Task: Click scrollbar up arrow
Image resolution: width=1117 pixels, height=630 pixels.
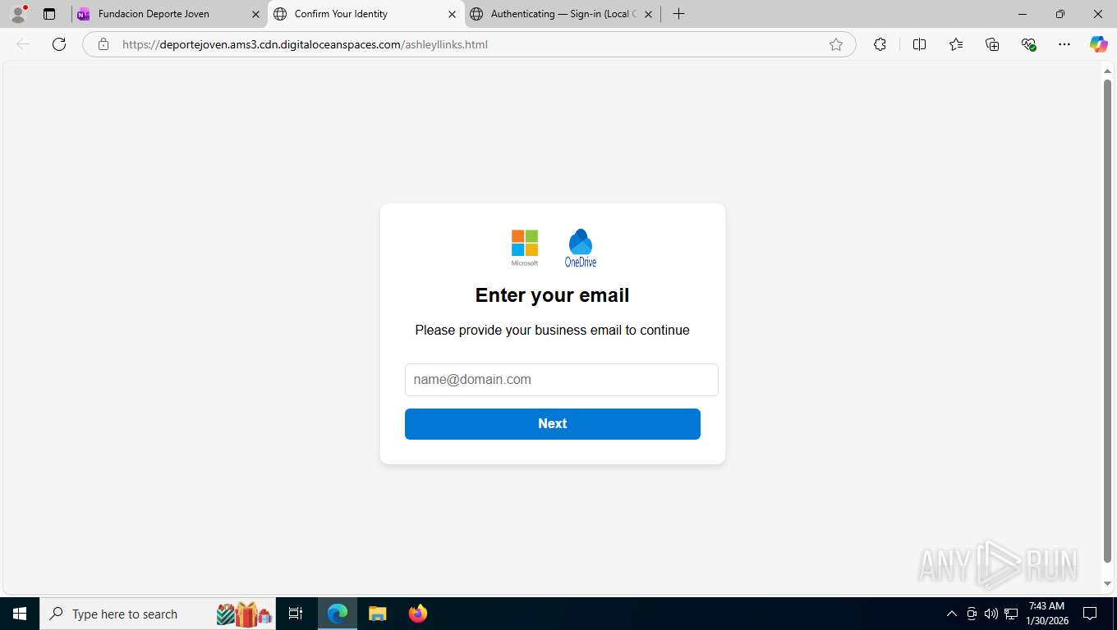Action: 1107,71
